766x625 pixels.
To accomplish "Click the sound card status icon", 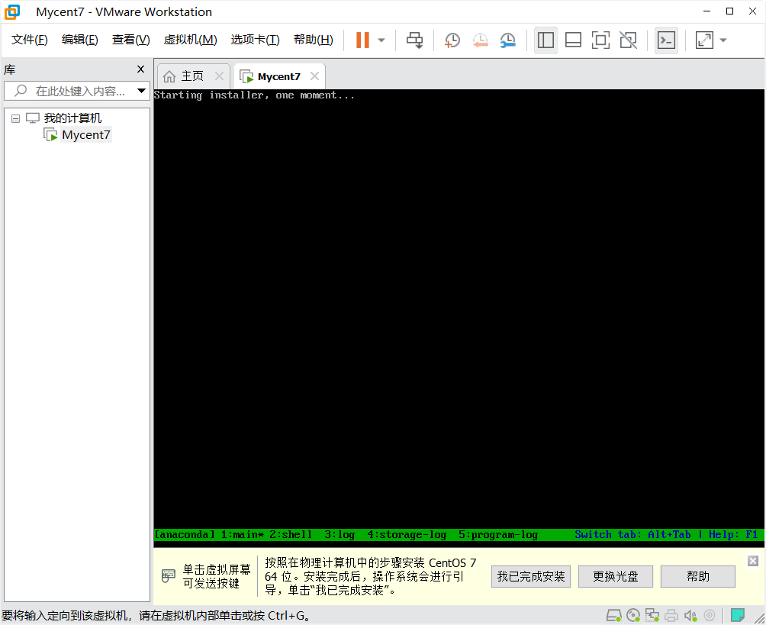I will coord(690,616).
